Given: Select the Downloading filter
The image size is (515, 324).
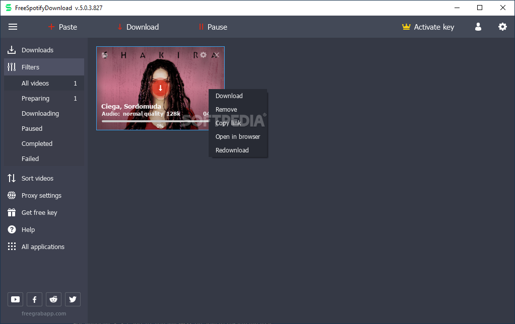Looking at the screenshot, I should [44, 114].
